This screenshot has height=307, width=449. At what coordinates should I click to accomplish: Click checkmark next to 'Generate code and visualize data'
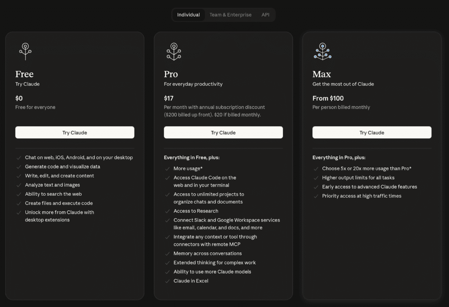pos(19,167)
